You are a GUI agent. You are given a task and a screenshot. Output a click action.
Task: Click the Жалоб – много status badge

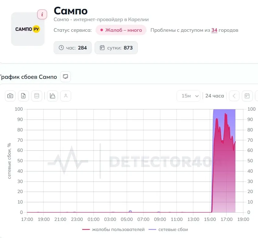point(121,30)
